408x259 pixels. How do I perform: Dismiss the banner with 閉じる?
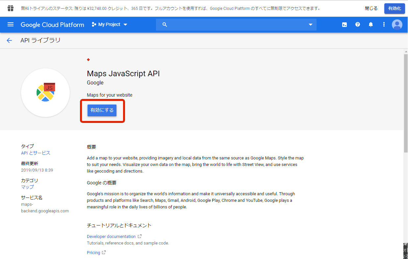[371, 8]
